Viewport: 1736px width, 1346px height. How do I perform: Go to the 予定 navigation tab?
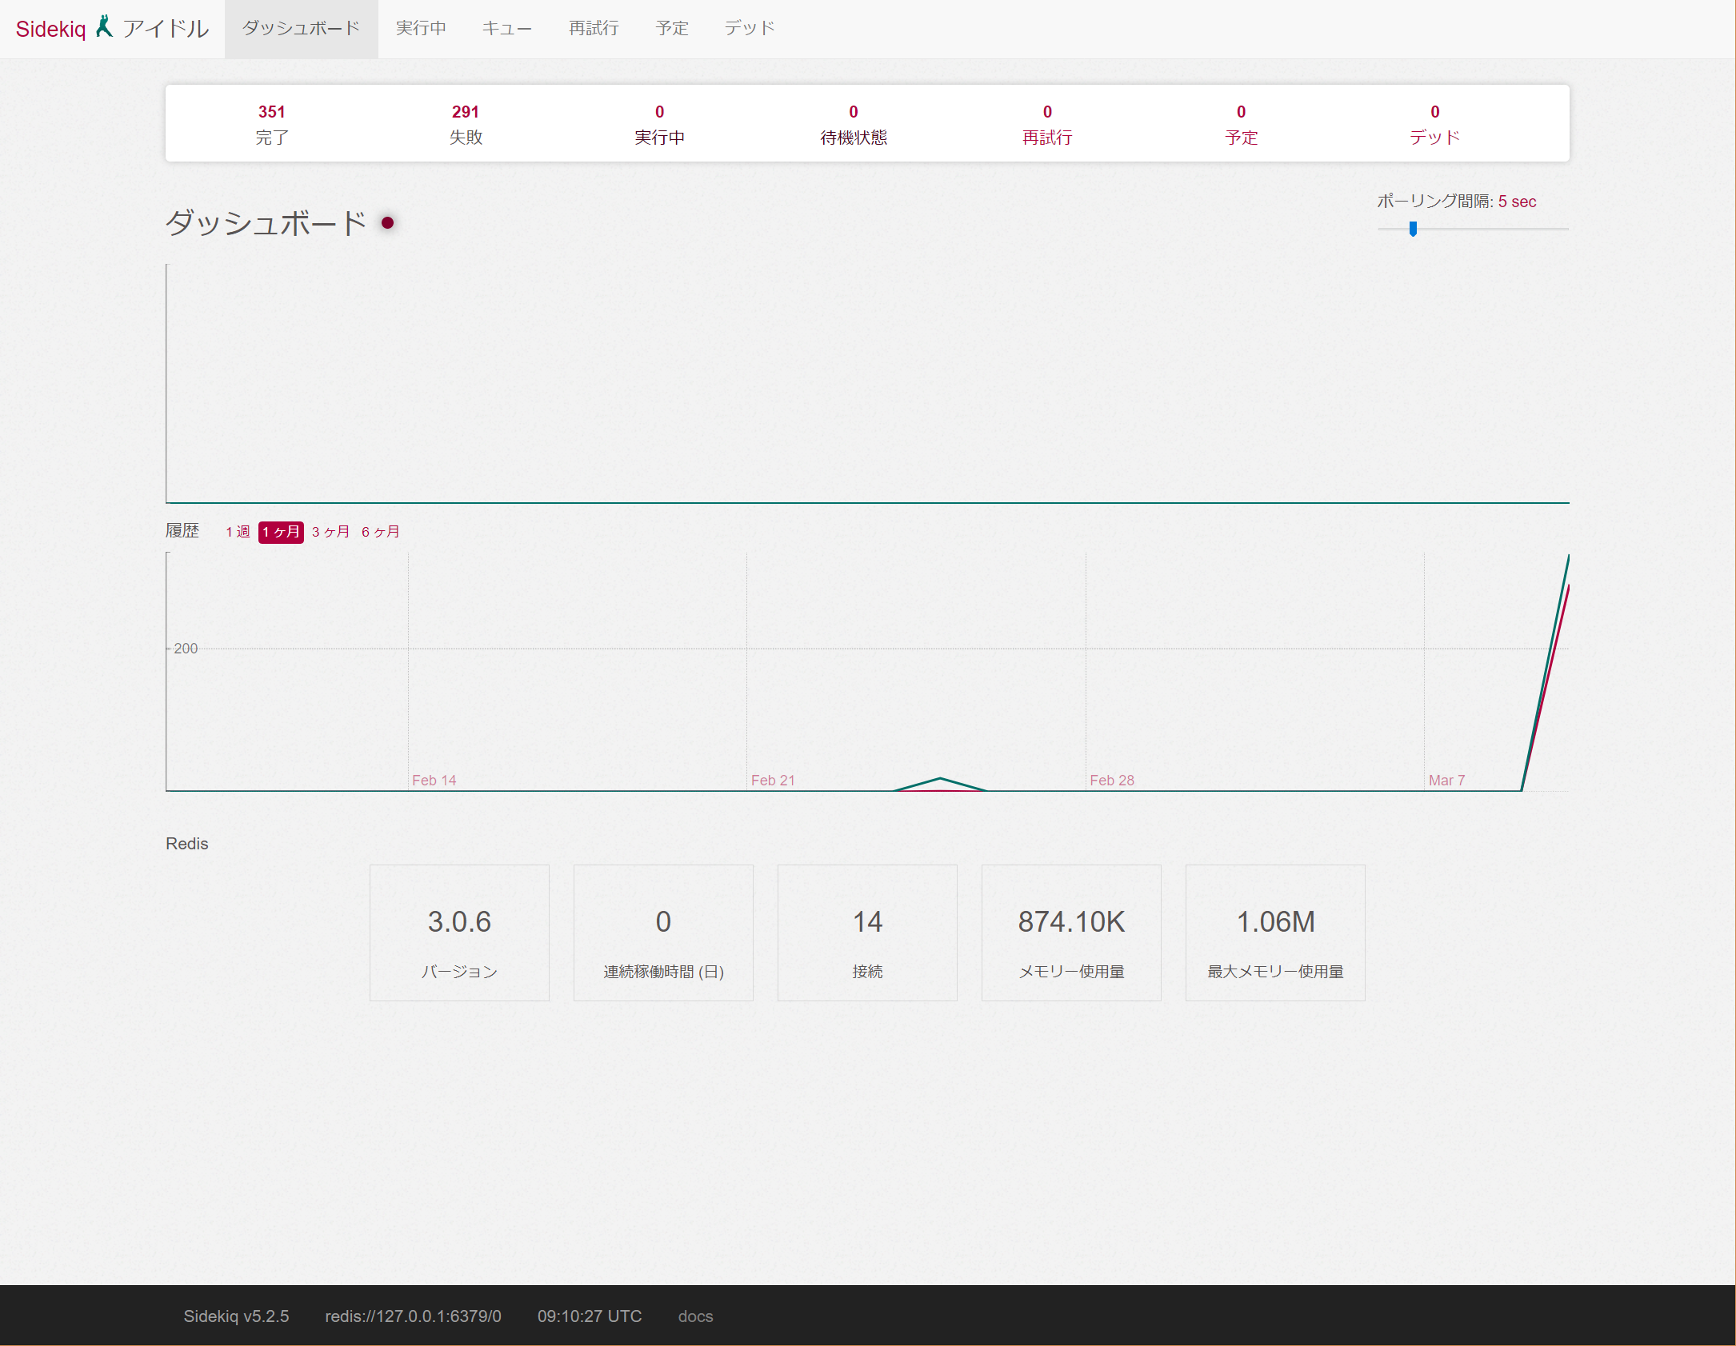coord(671,29)
